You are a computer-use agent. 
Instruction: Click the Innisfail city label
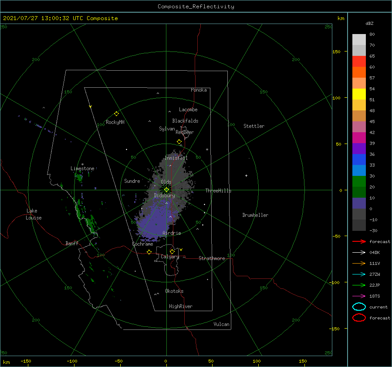(x=176, y=158)
